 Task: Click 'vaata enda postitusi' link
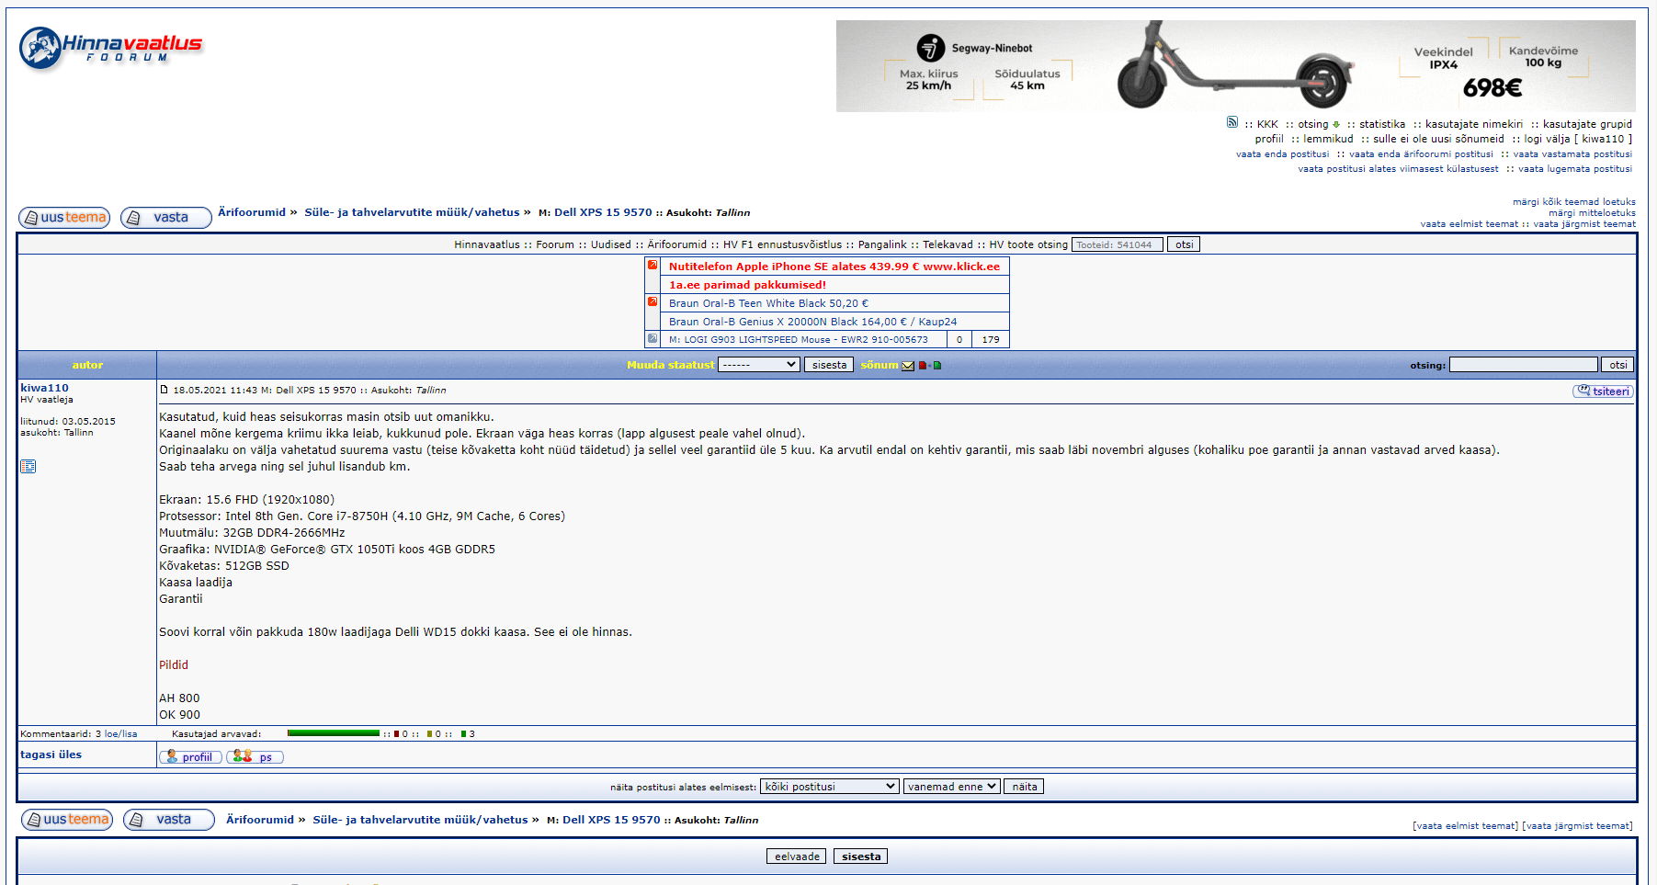click(x=1282, y=154)
